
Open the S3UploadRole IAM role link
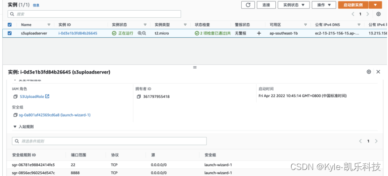click(32, 97)
